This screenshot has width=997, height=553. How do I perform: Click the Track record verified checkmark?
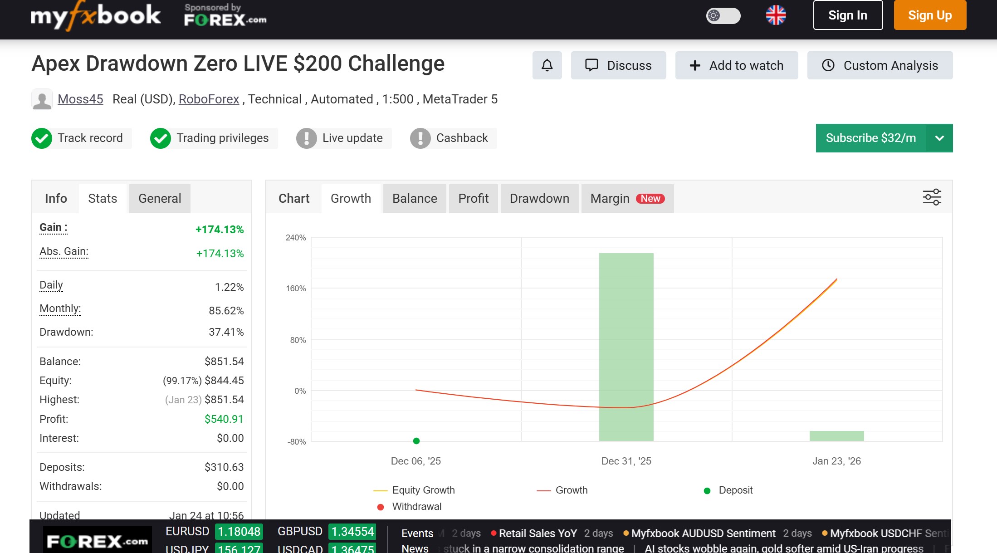click(x=42, y=138)
